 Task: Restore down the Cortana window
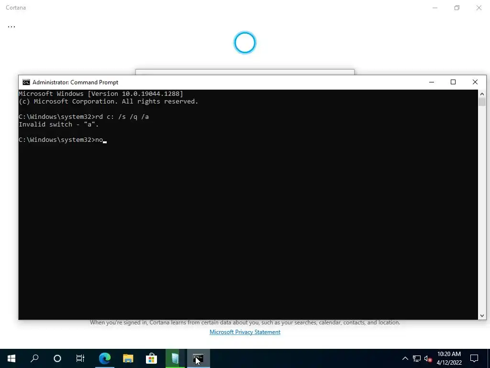point(457,8)
